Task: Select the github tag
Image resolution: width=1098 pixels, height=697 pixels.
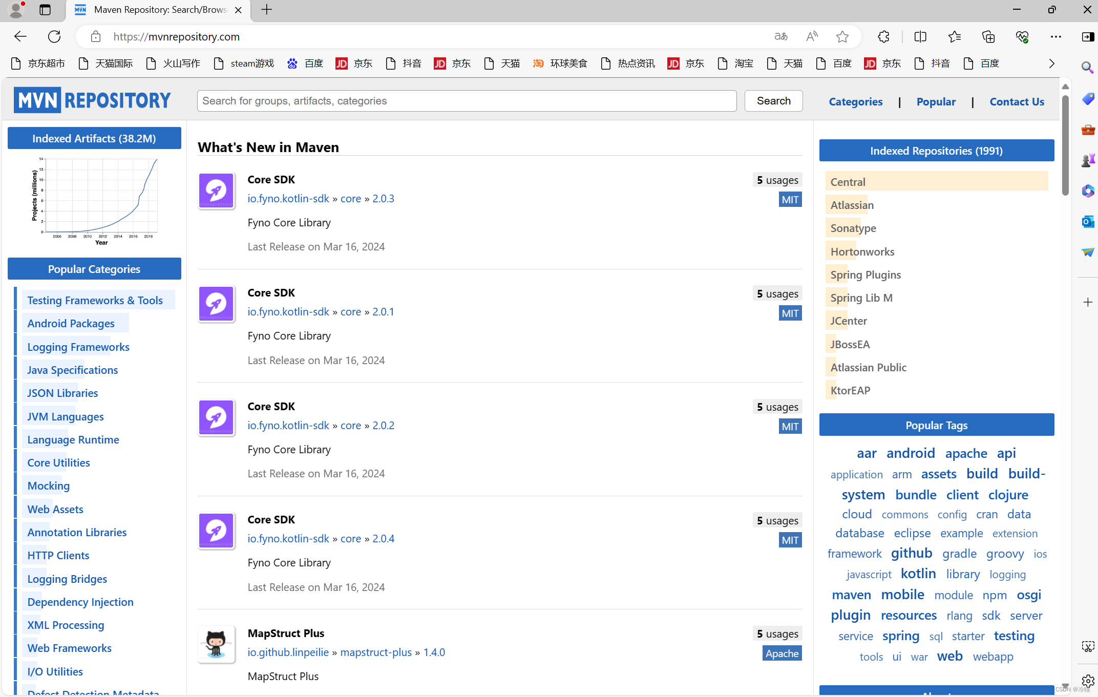Action: coord(912,553)
